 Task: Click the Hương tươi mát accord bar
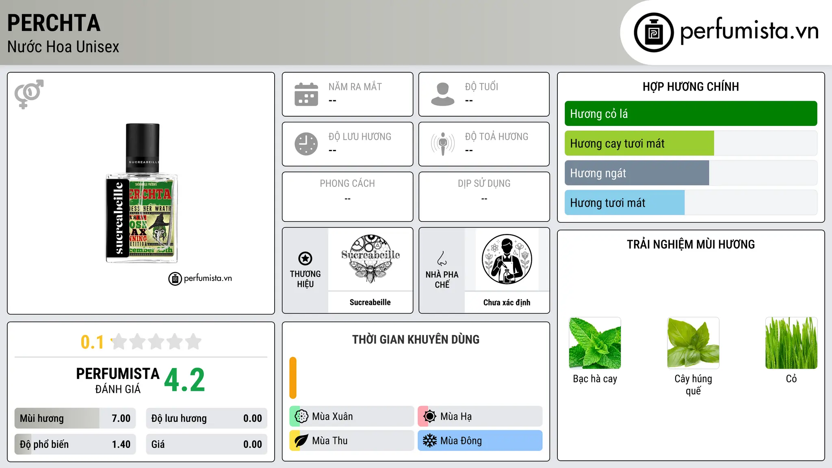pyautogui.click(x=691, y=203)
